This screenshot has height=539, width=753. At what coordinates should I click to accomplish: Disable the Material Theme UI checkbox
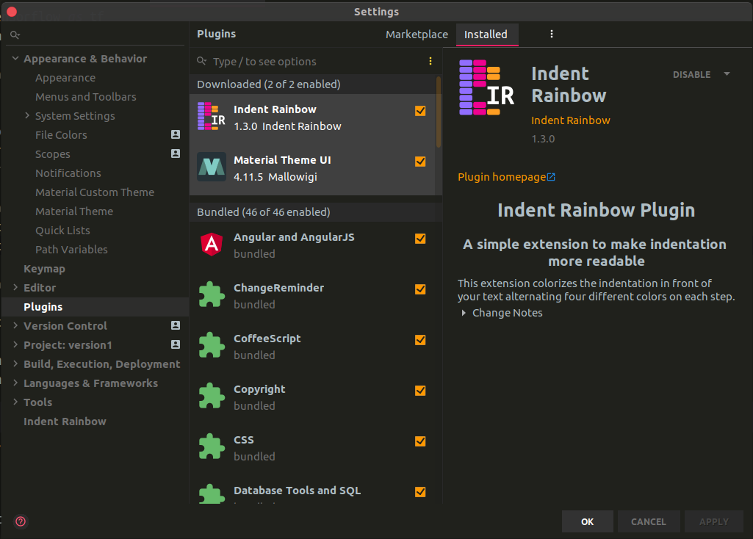tap(420, 162)
